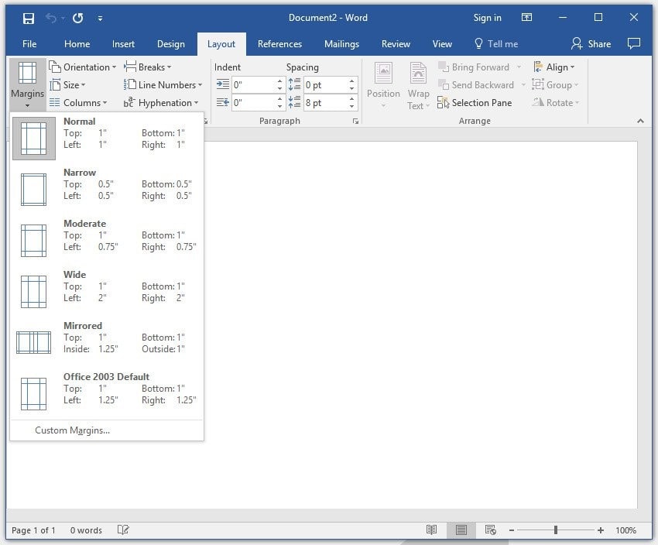Image resolution: width=658 pixels, height=545 pixels.
Task: Open the Design tab
Action: click(x=171, y=44)
